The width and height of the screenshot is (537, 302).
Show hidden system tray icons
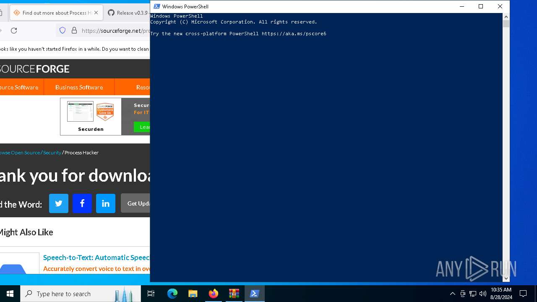tap(452, 294)
